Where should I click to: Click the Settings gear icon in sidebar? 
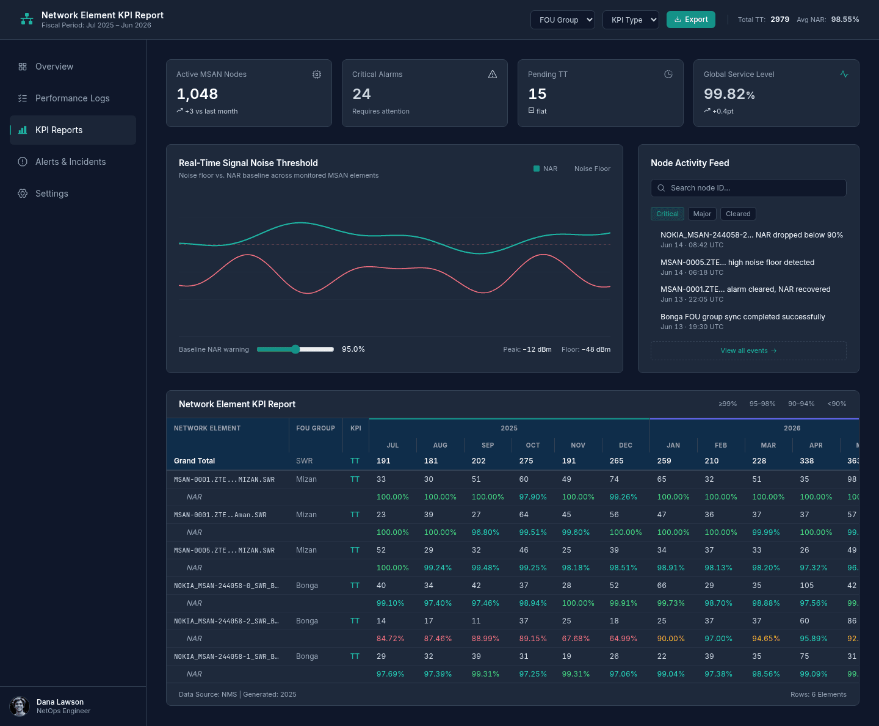click(x=23, y=194)
